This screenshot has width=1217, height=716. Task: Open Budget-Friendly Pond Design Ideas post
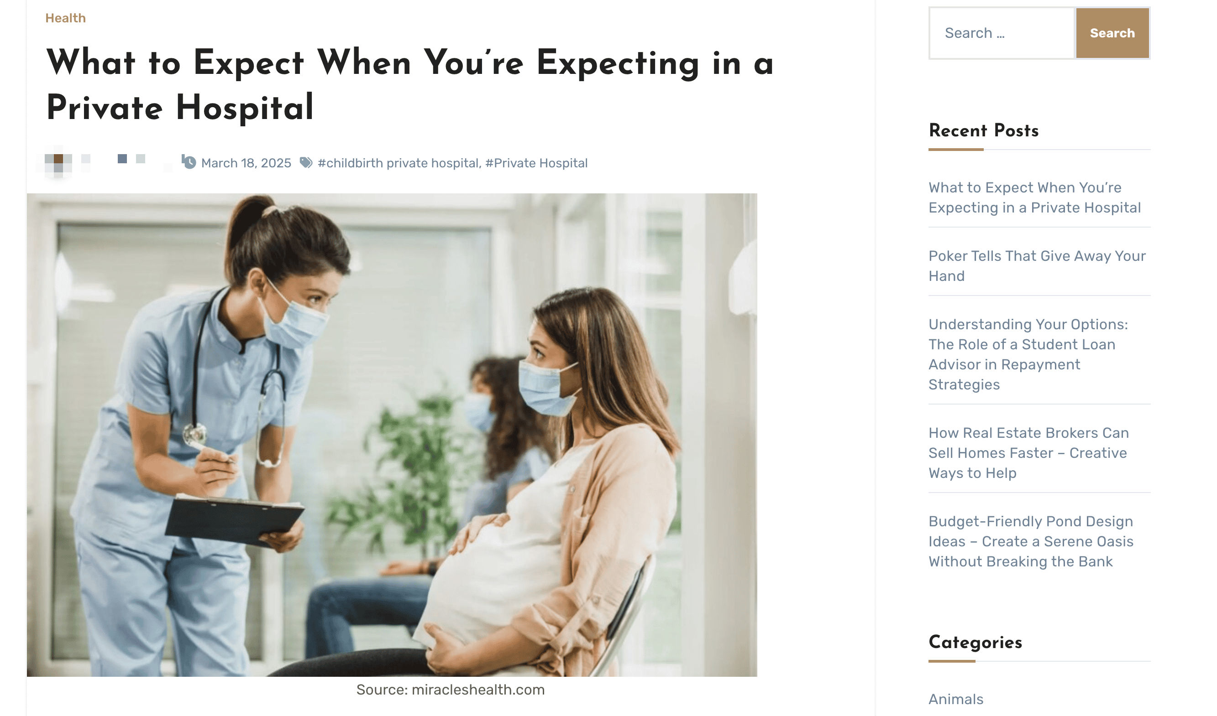pos(1031,541)
